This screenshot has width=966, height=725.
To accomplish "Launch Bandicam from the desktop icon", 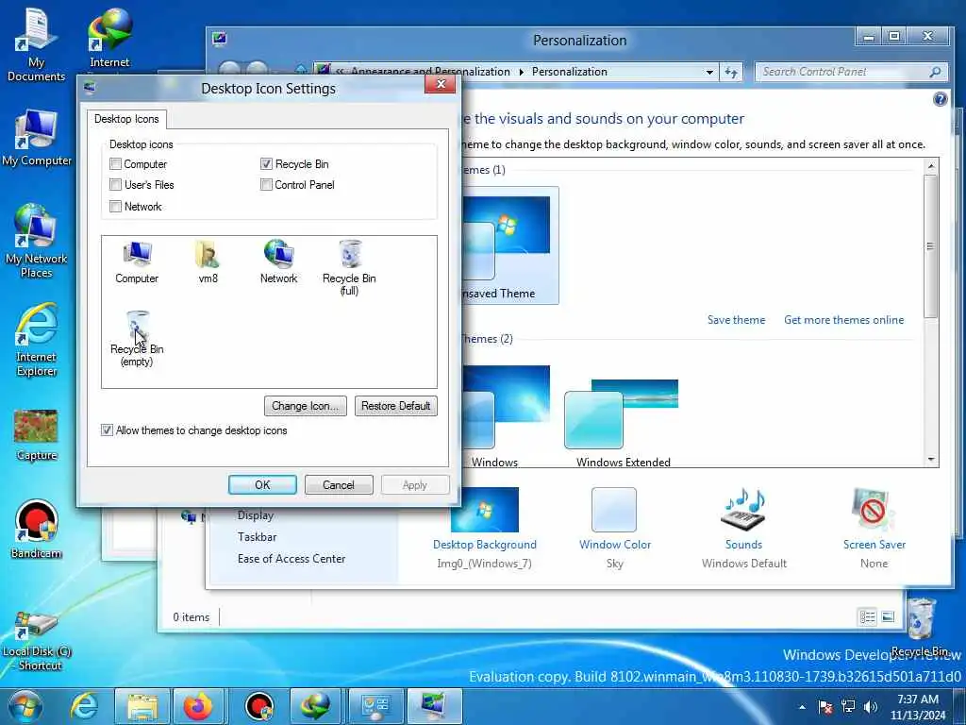I will tap(37, 529).
